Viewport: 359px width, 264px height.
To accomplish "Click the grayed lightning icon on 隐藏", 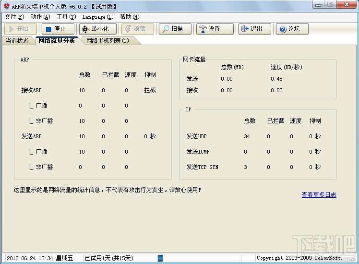I will coord(128,29).
